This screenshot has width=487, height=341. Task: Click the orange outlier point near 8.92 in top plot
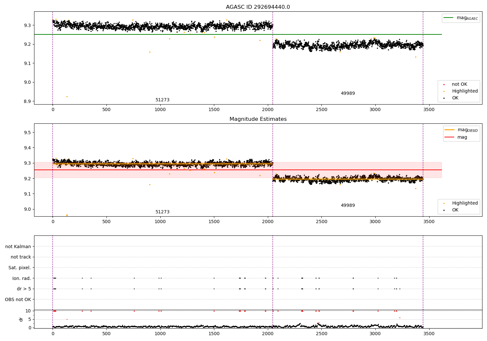coord(67,96)
